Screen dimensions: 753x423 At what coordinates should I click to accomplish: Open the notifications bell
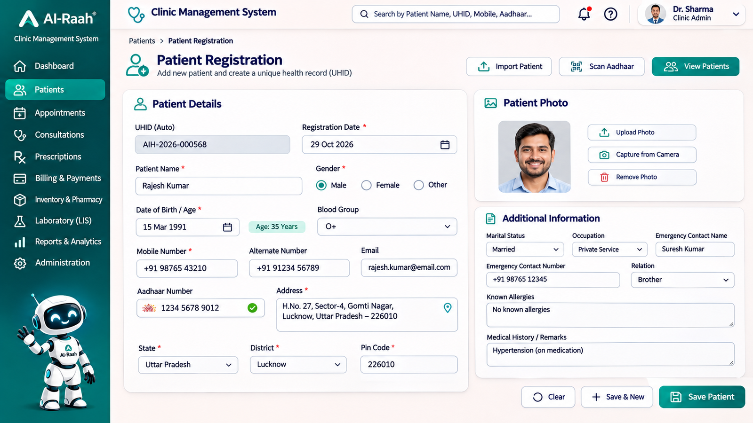(x=584, y=14)
